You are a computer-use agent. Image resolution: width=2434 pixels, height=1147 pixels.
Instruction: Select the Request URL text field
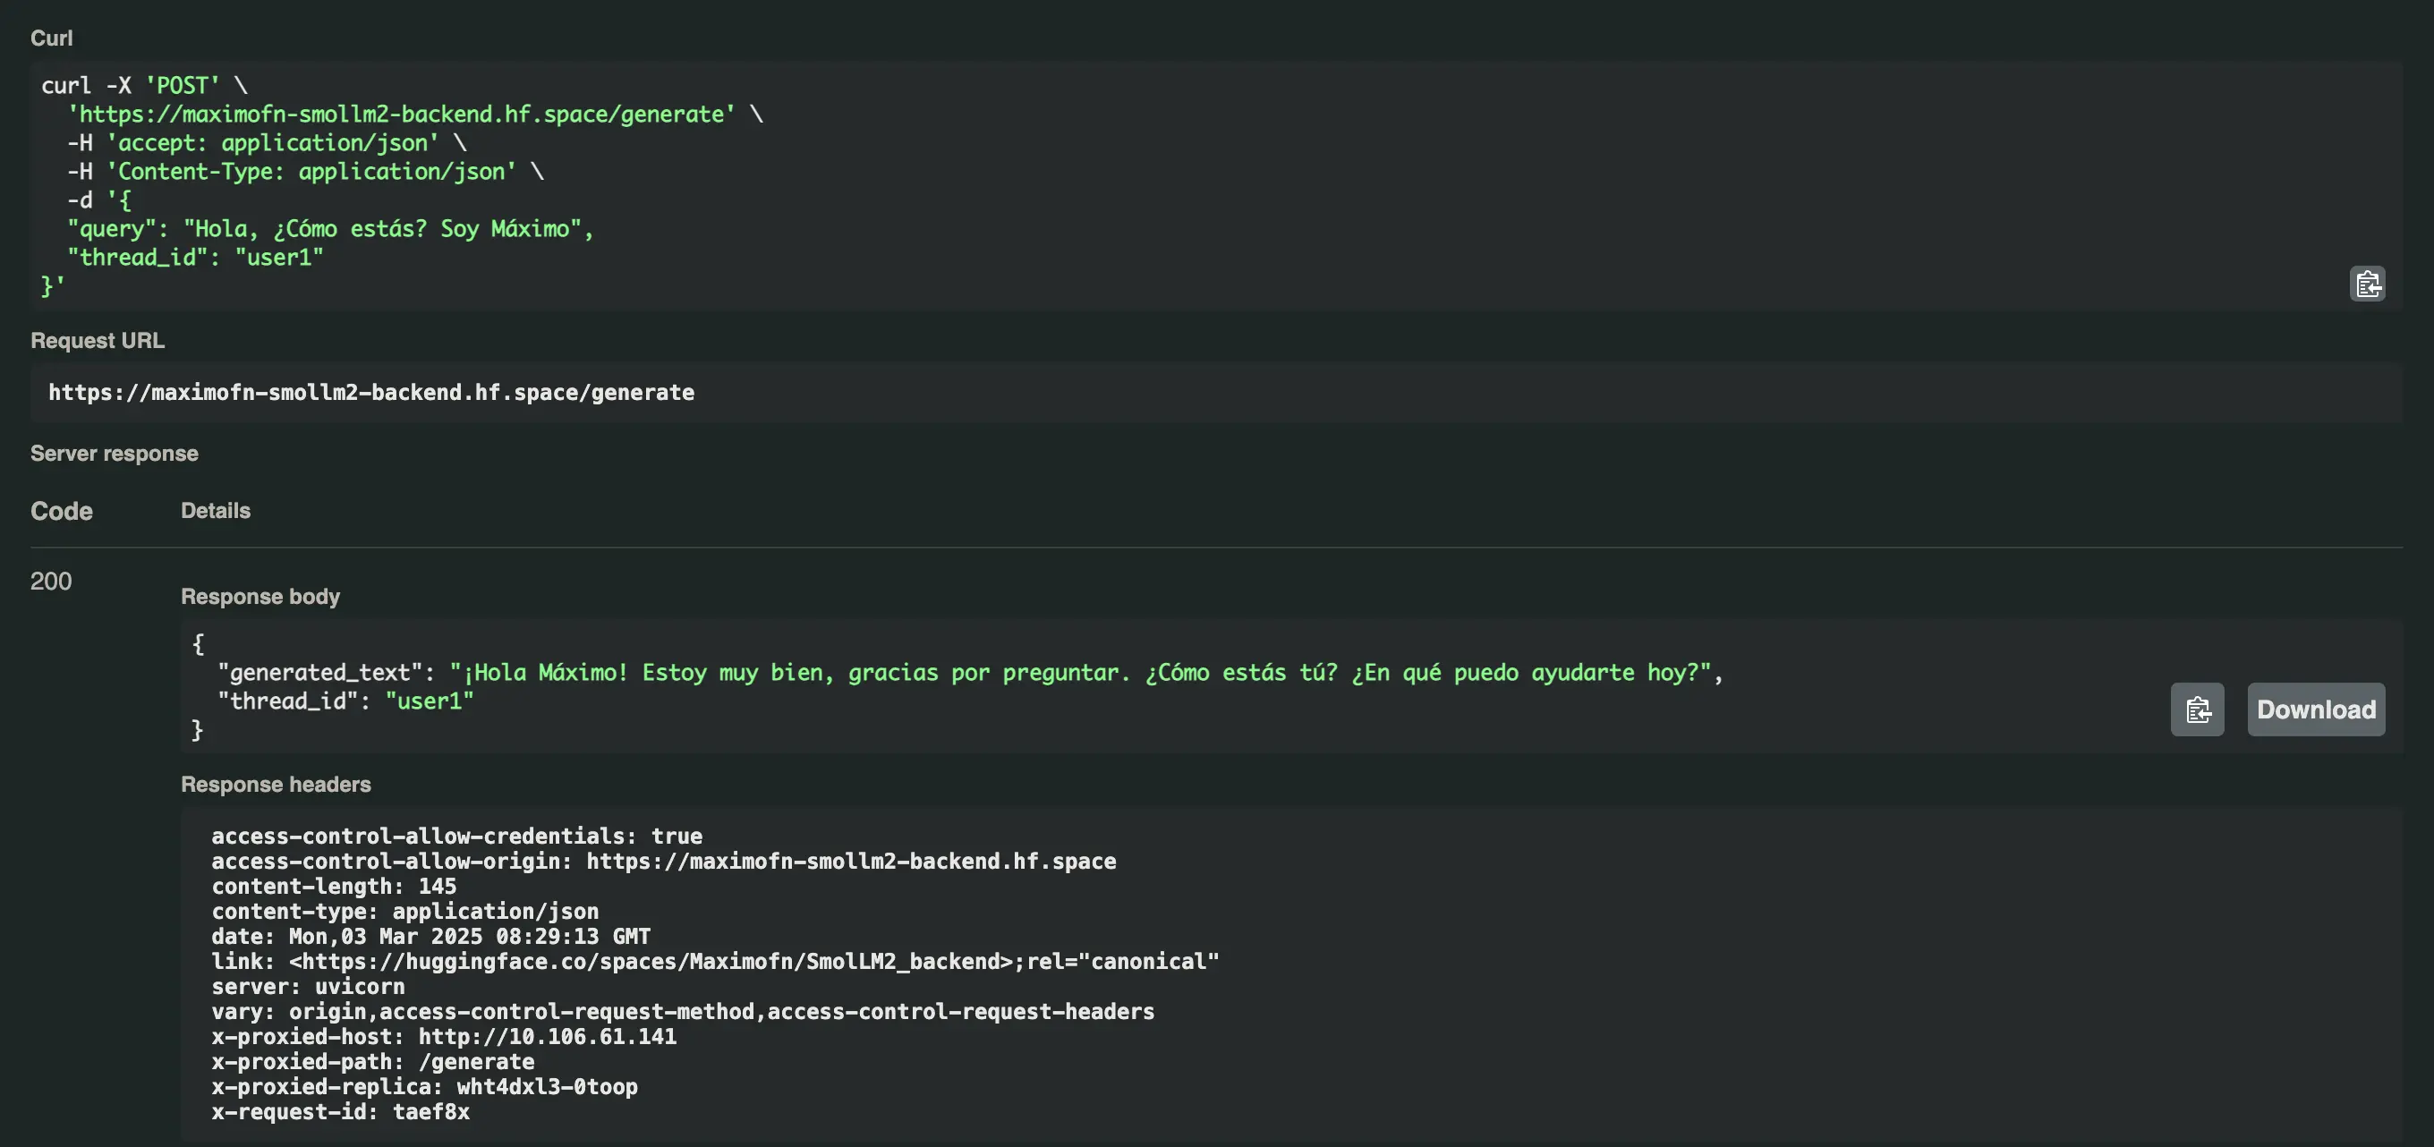tap(1216, 393)
